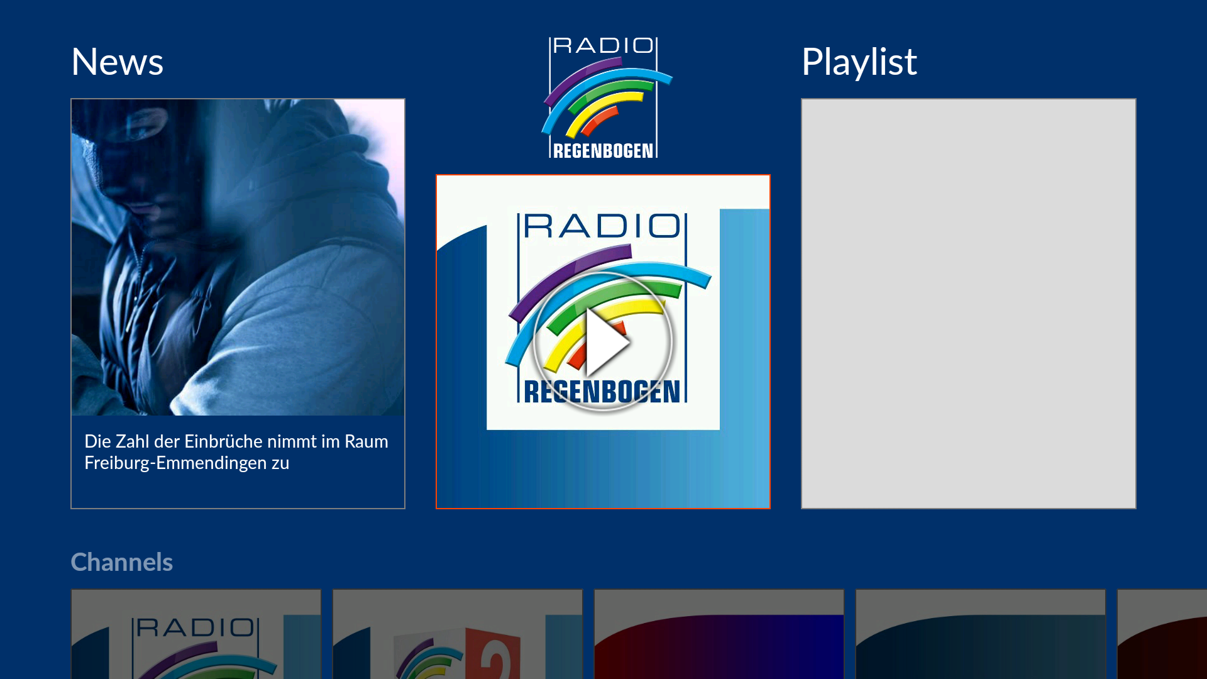Click the Channels section heading

122,562
